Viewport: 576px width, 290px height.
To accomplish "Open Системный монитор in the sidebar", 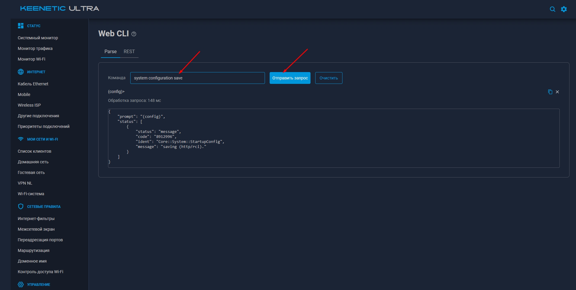I will point(38,38).
